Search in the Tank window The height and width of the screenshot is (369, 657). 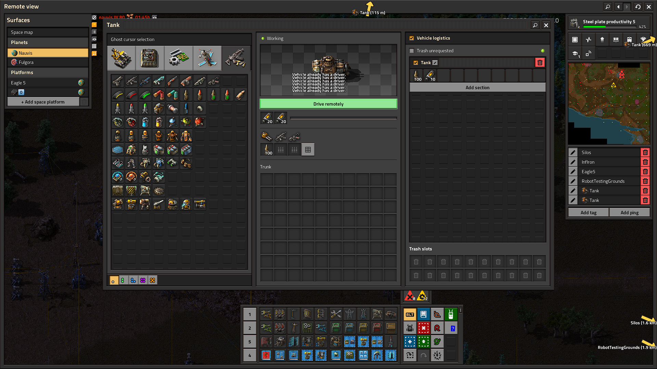click(535, 25)
